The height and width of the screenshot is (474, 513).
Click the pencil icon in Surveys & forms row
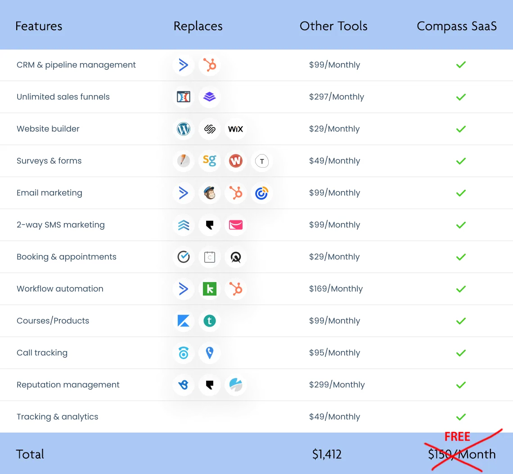184,161
